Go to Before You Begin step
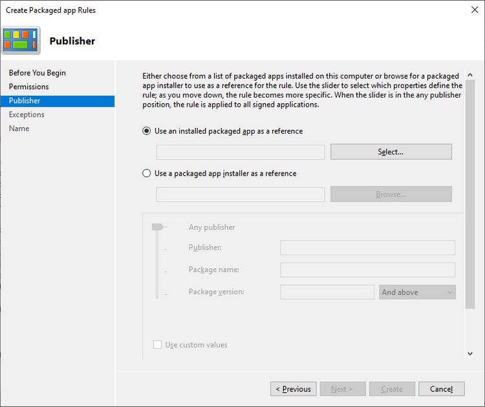 point(38,73)
